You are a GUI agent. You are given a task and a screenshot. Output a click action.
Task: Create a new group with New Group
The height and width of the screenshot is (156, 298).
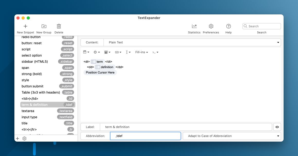tap(44, 26)
